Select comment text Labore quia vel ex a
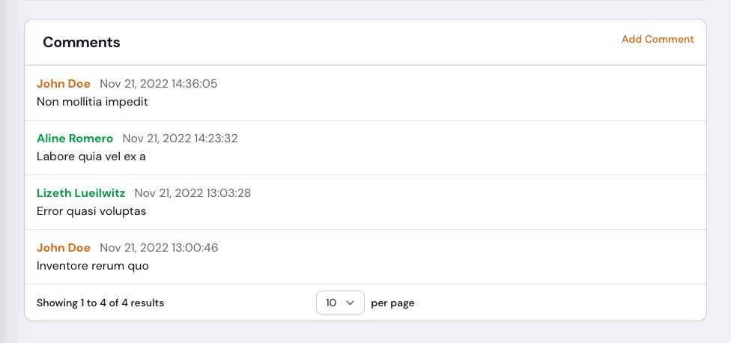 point(91,157)
